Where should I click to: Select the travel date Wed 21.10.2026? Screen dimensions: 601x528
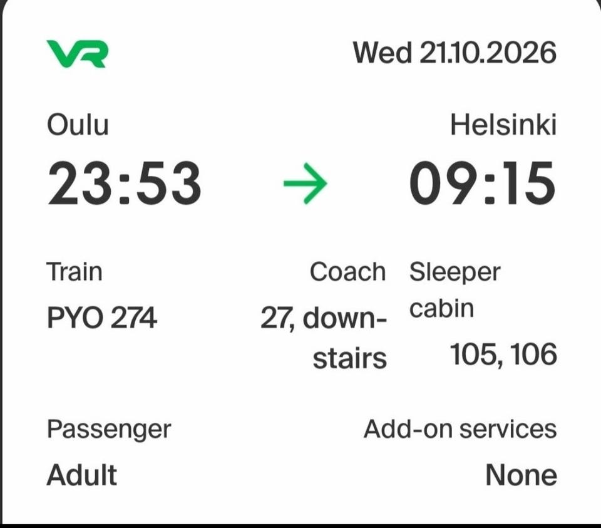point(455,53)
